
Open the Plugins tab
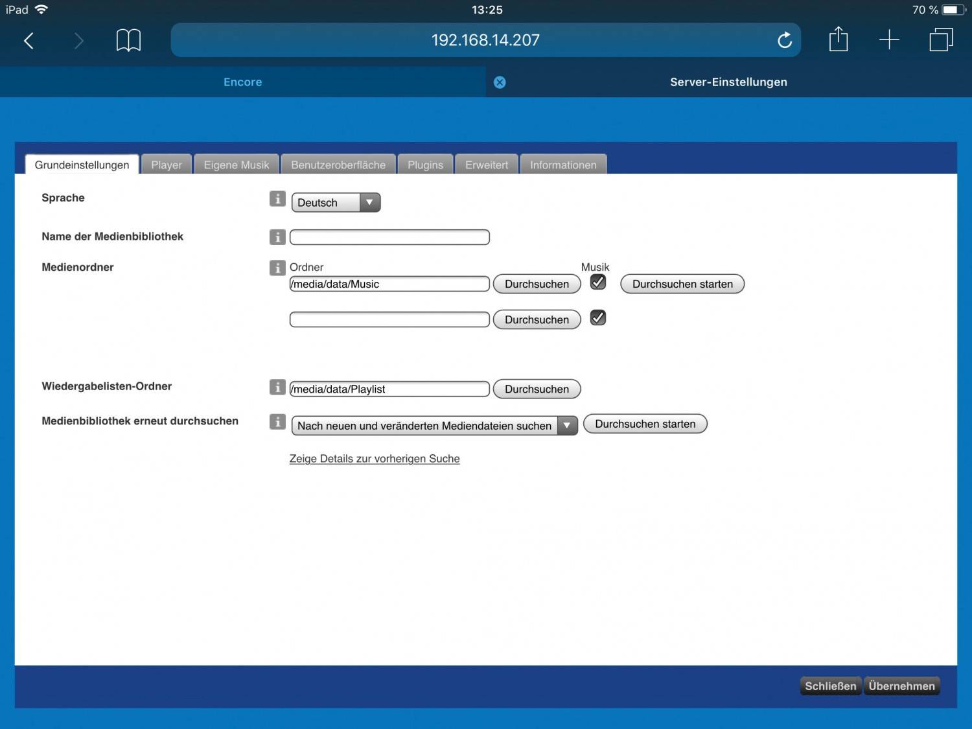[x=425, y=165]
